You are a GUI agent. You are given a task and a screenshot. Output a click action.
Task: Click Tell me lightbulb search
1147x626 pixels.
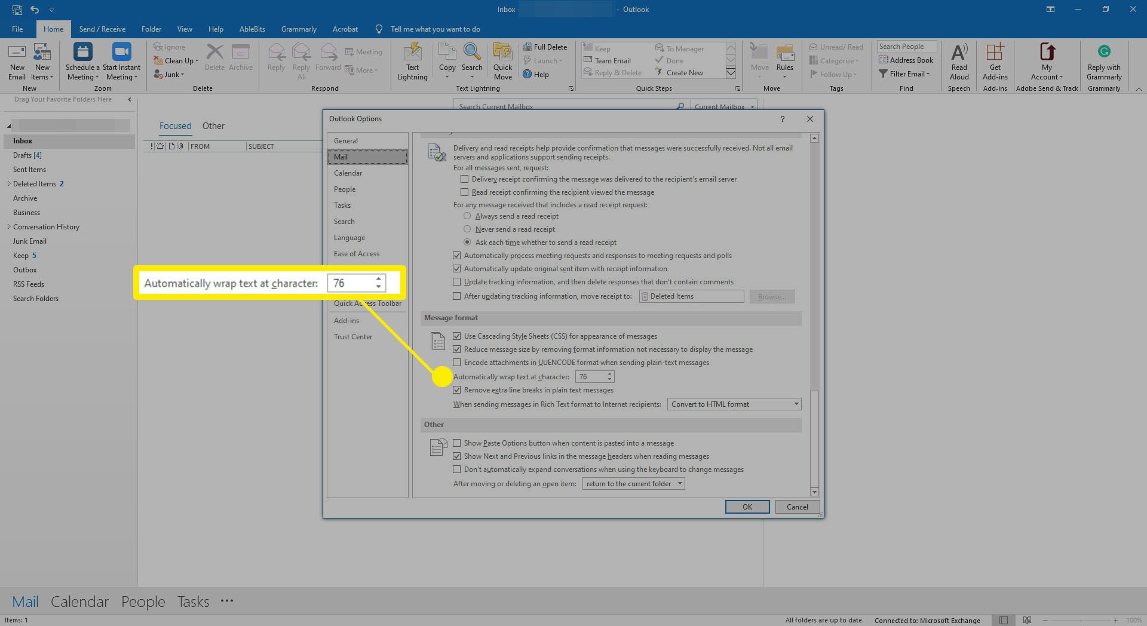[378, 29]
